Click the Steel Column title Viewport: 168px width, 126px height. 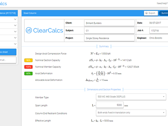[30, 13]
